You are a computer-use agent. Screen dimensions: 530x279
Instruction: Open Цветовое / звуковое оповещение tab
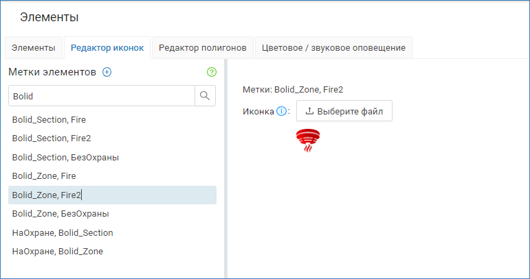[x=333, y=48]
